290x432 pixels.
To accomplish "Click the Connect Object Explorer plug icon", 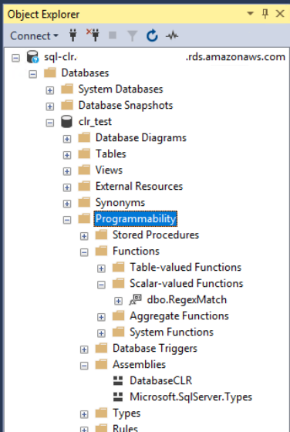I will [x=73, y=35].
